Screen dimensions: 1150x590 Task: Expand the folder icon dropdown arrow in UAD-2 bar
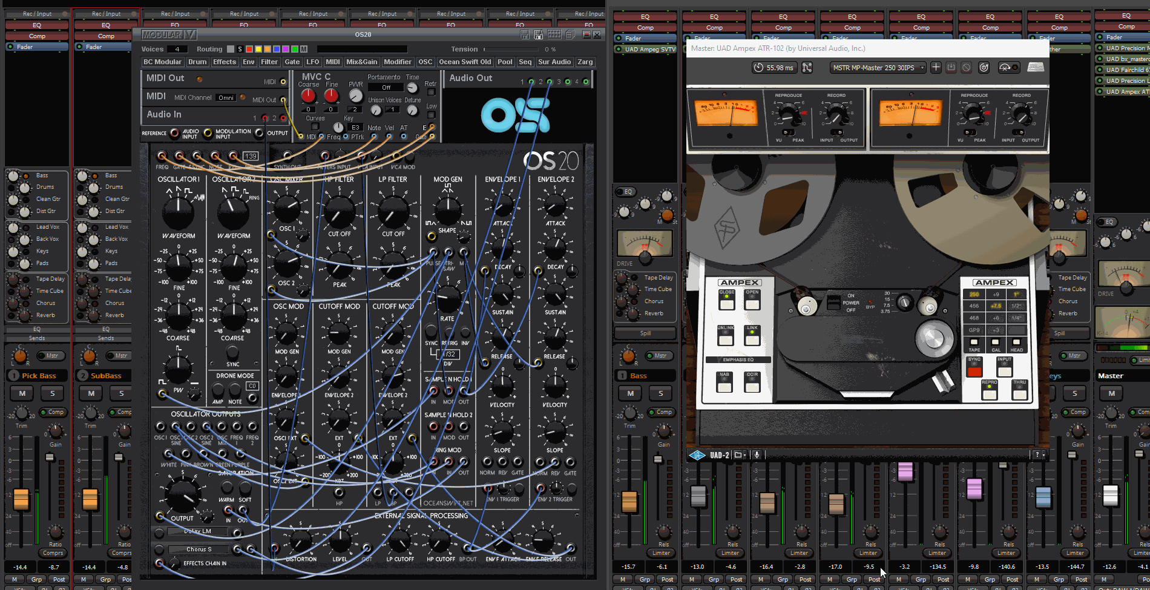point(745,455)
